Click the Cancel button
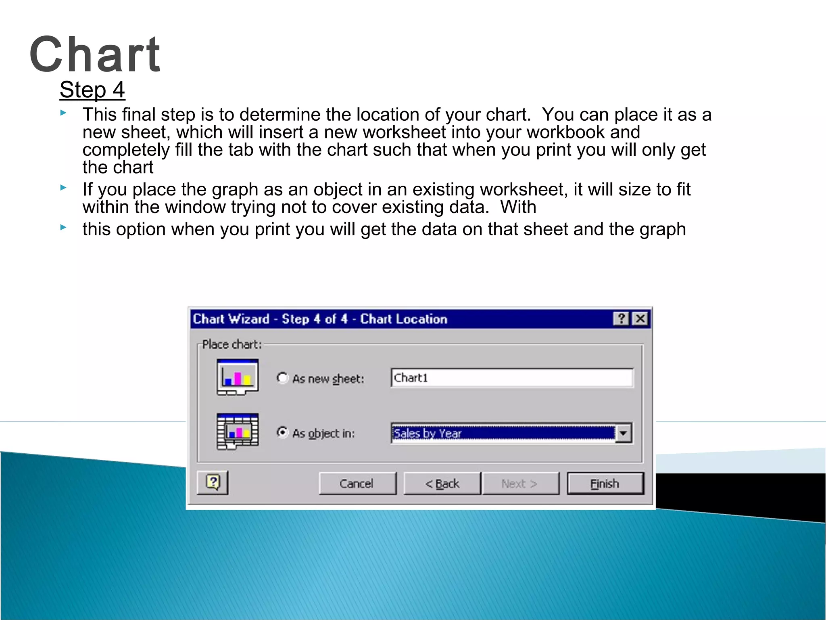The height and width of the screenshot is (620, 826). click(x=357, y=484)
